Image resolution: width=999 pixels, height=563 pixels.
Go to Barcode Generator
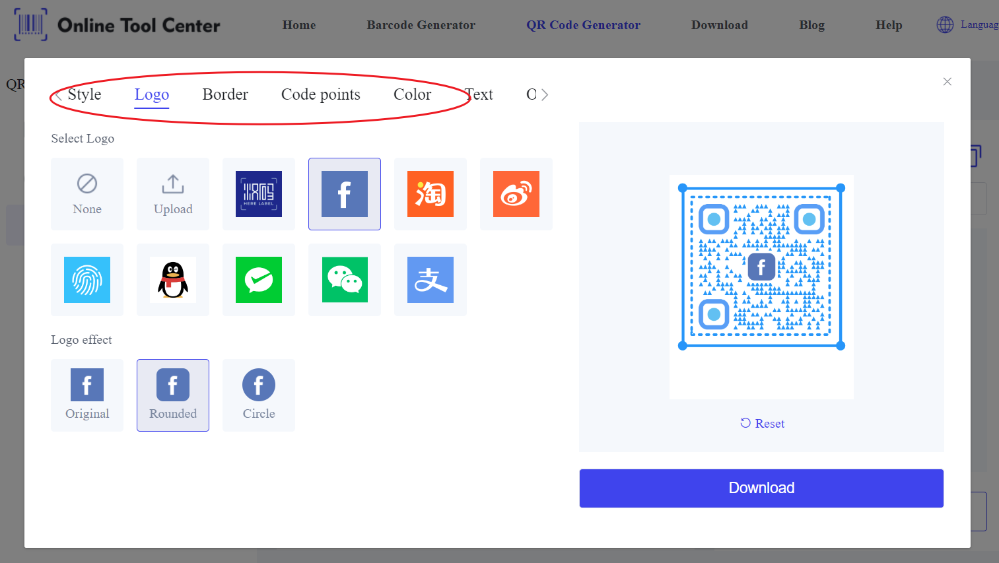421,25
